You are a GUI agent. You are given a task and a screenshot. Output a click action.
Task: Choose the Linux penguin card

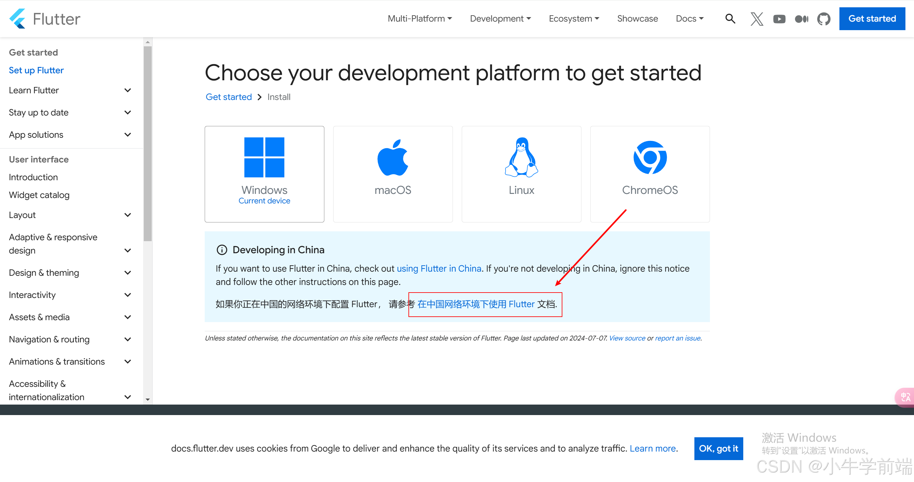tap(521, 174)
